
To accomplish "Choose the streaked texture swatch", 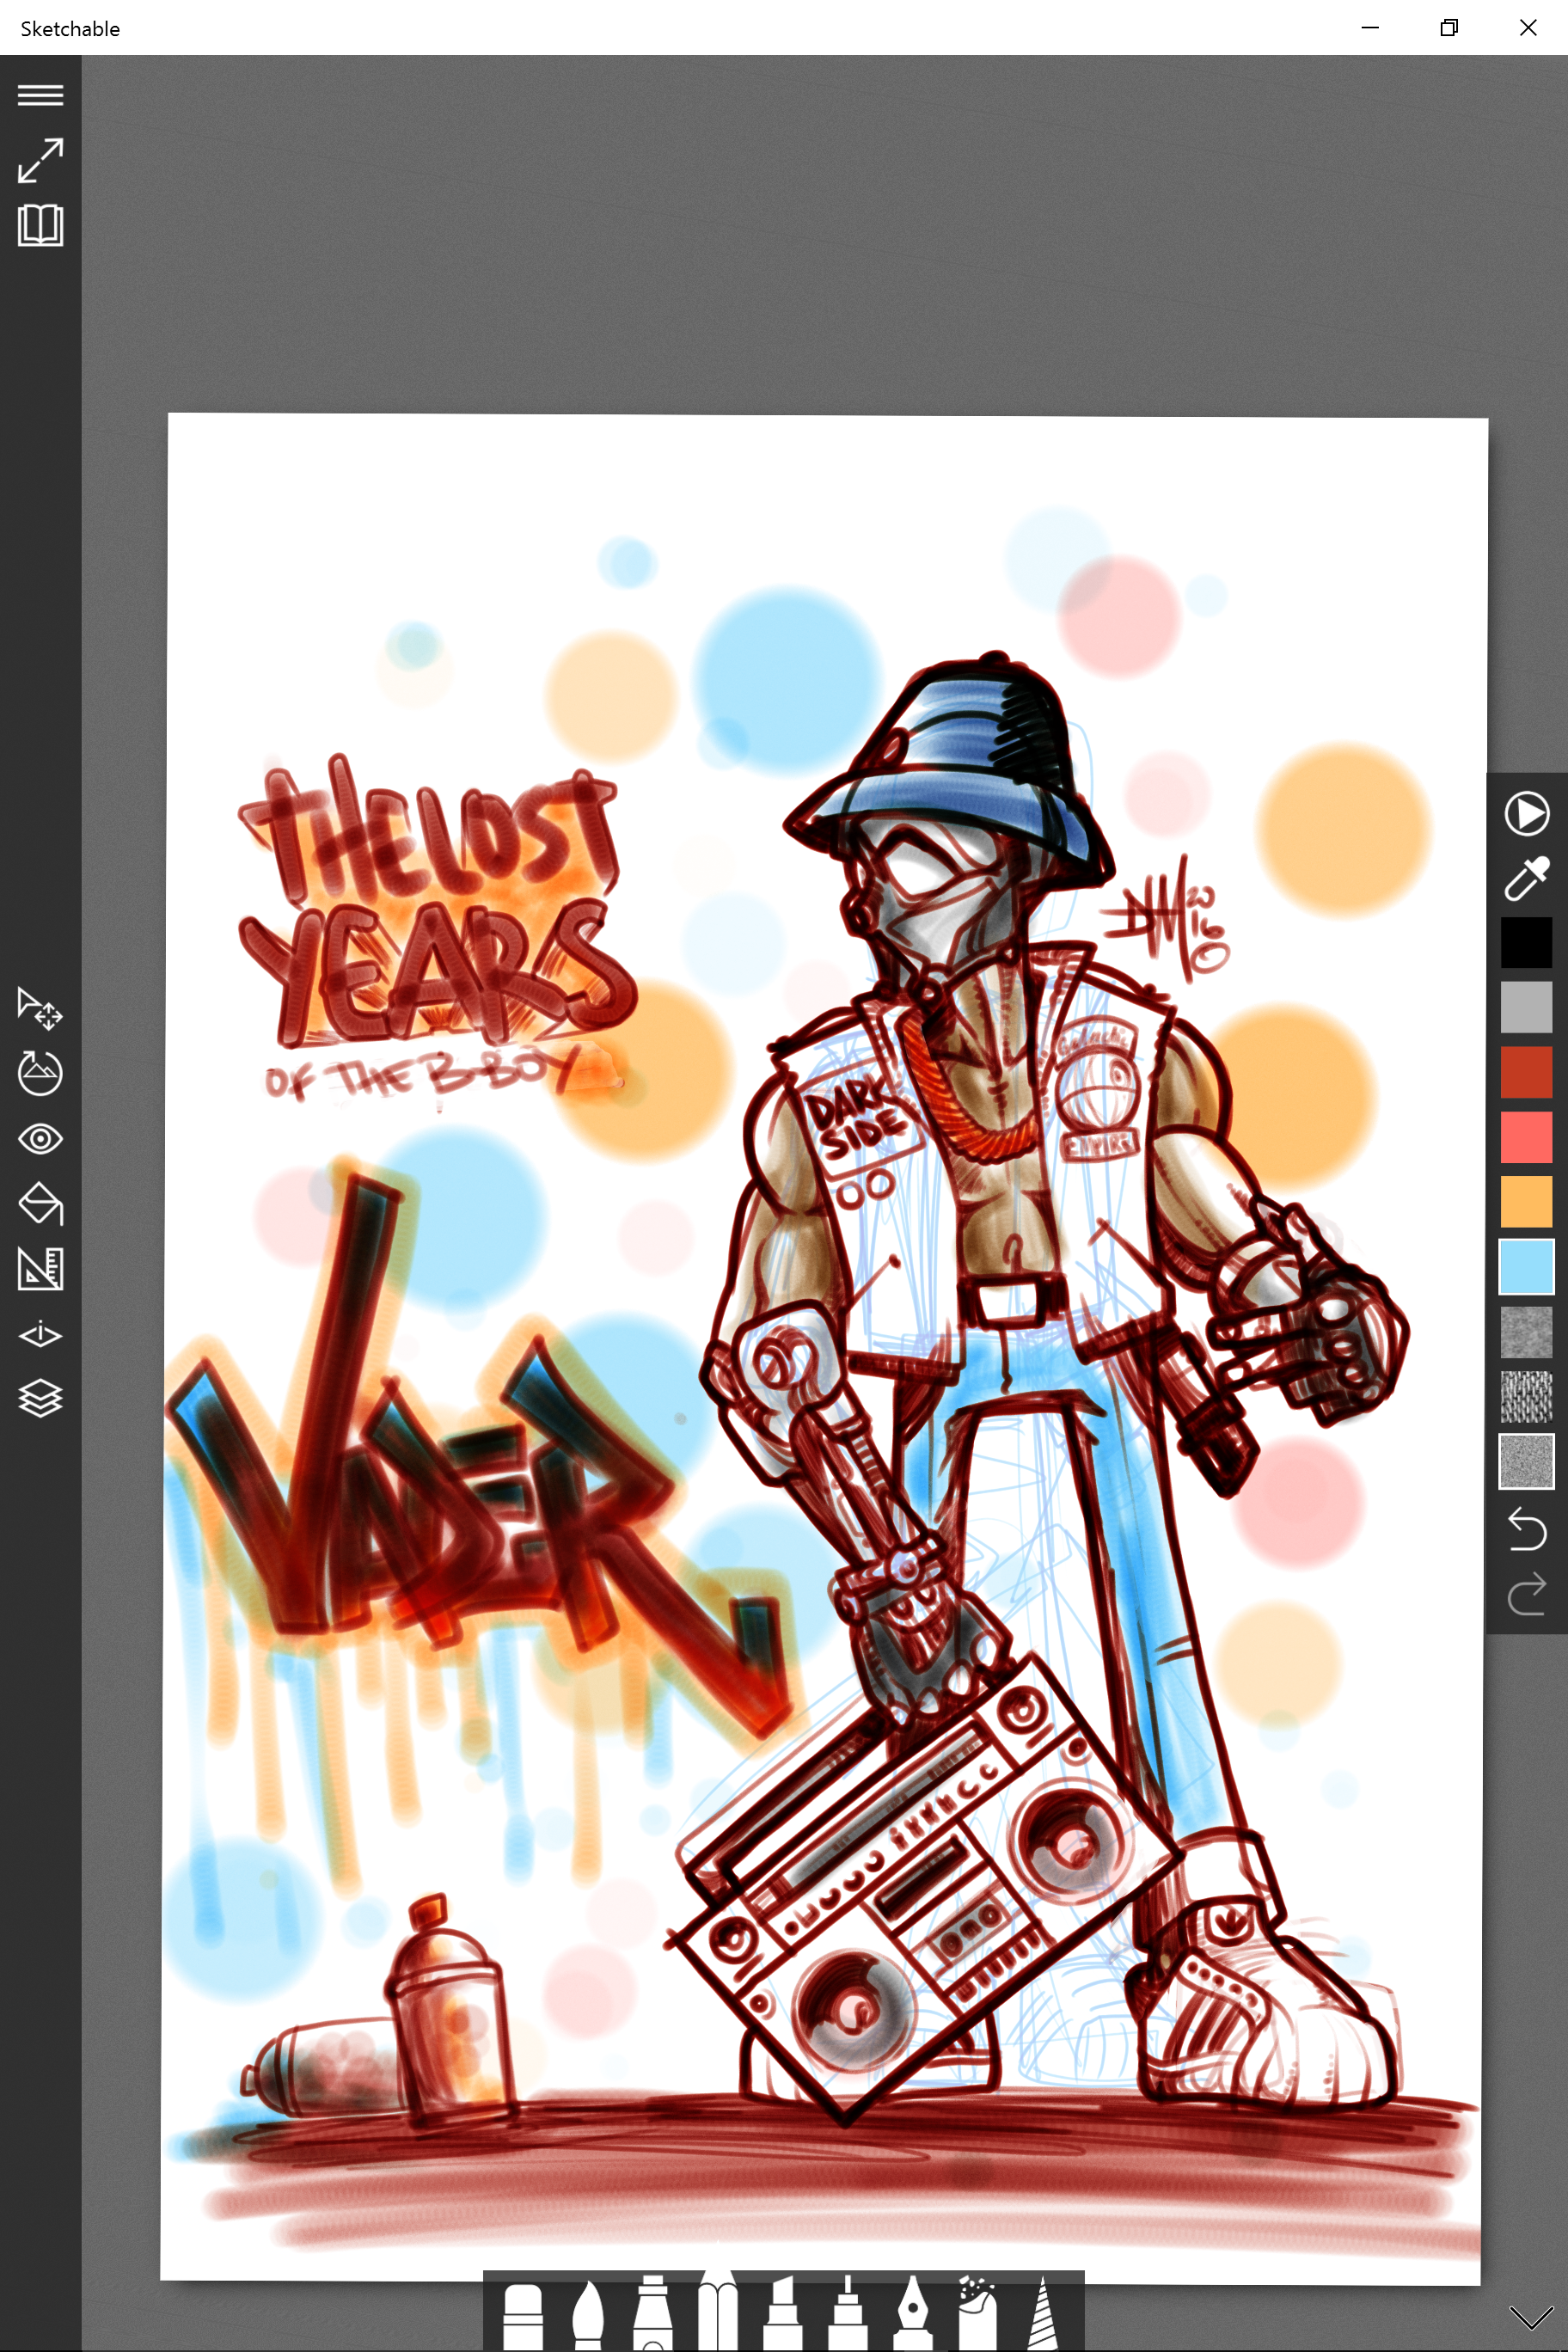I will pos(1526,1396).
